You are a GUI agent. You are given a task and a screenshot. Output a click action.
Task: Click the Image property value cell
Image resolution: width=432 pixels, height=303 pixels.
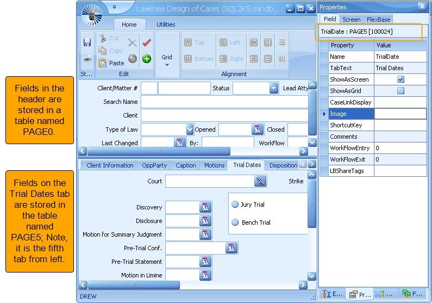[400, 114]
